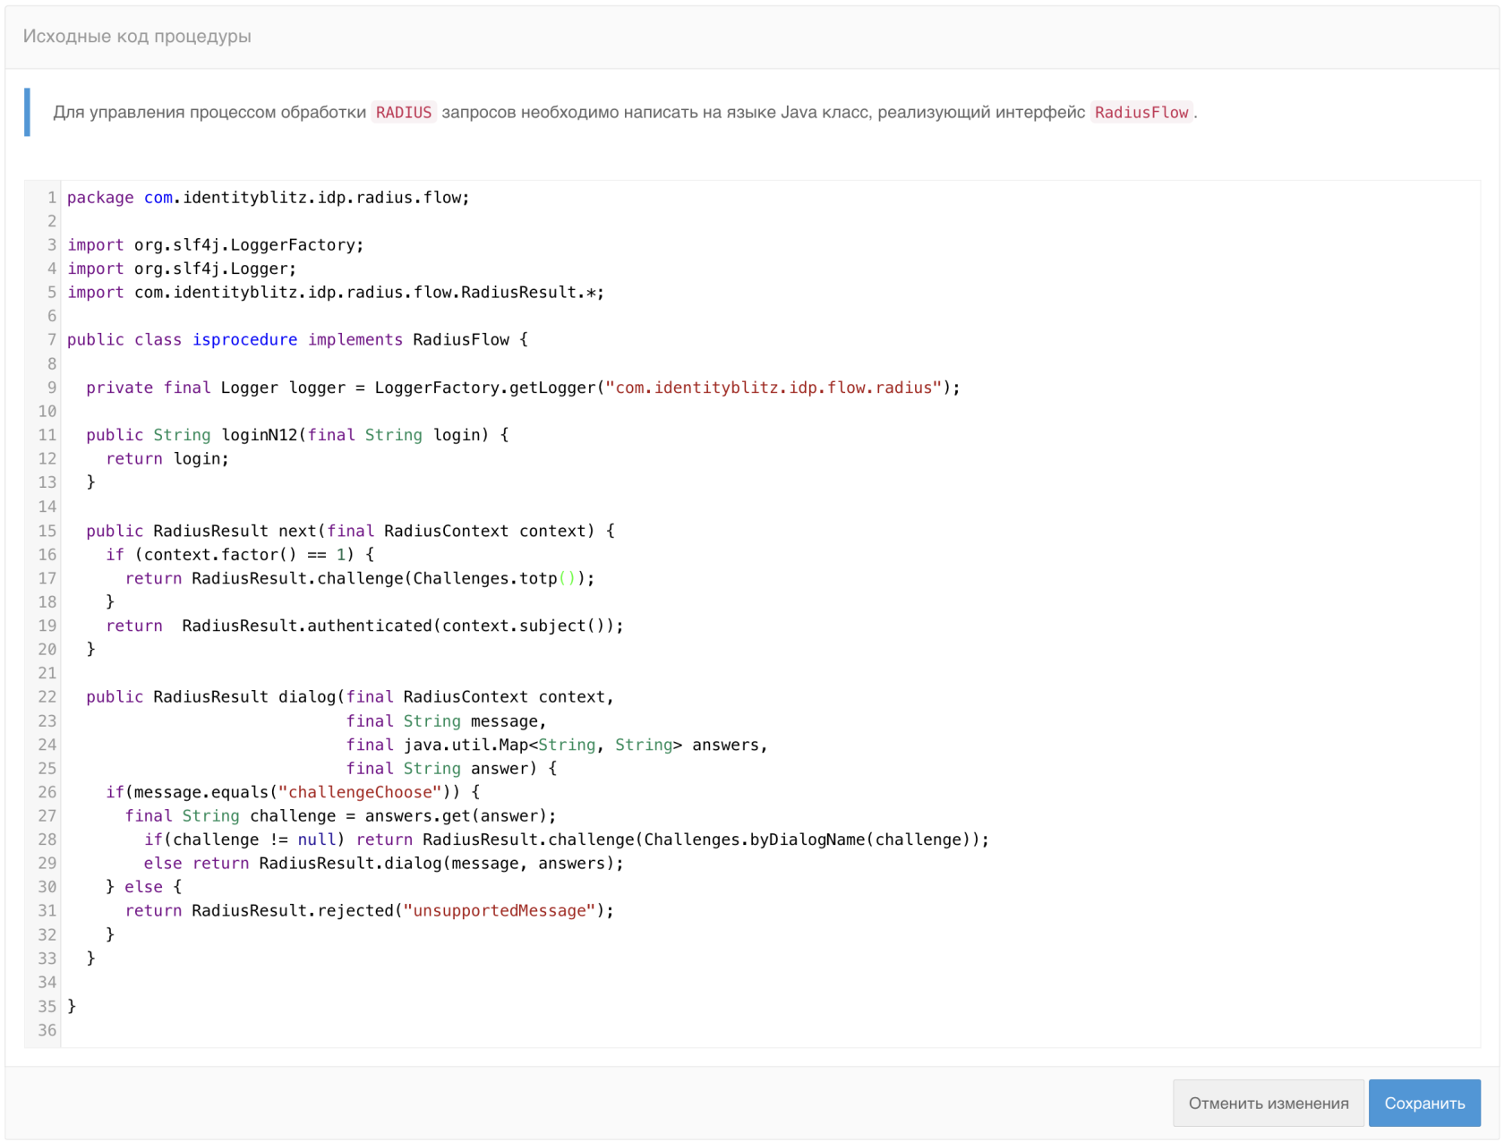Screen dimensions: 1504x1142
Task: Click the RadiusFlow inline code label
Action: click(1141, 113)
